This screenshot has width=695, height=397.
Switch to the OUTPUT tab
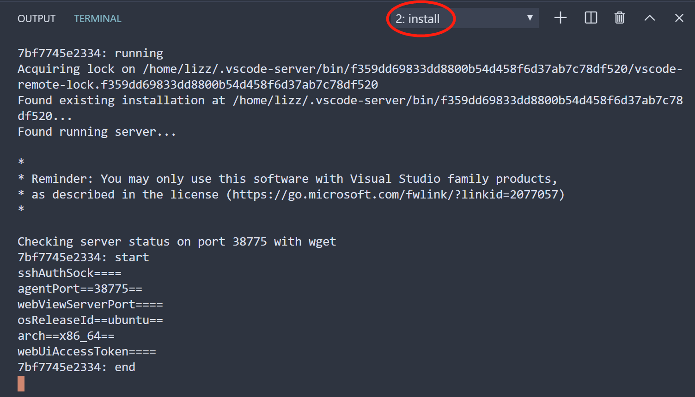pos(36,18)
